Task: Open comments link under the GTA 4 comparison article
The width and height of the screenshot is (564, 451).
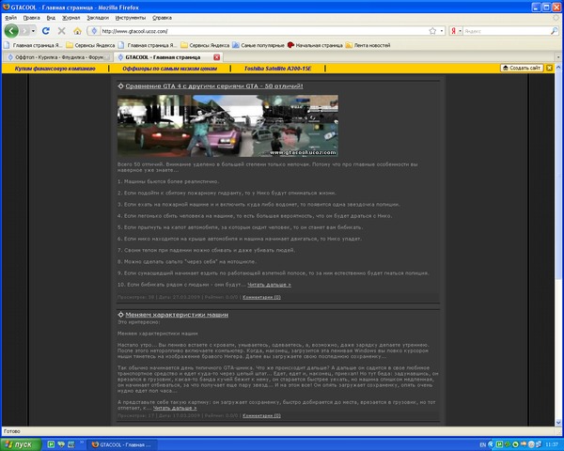Action: (x=261, y=297)
